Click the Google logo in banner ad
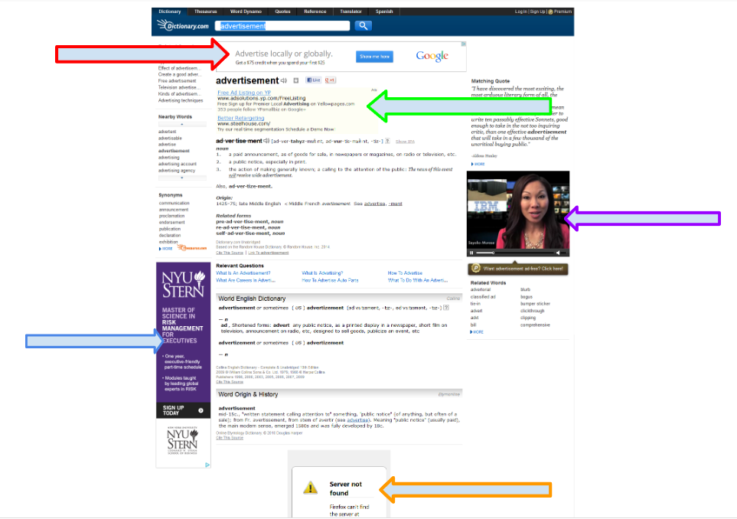The width and height of the screenshot is (737, 519). (x=432, y=57)
